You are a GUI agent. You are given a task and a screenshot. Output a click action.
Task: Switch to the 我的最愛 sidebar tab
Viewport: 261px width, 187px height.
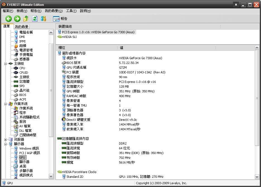coord(22,27)
